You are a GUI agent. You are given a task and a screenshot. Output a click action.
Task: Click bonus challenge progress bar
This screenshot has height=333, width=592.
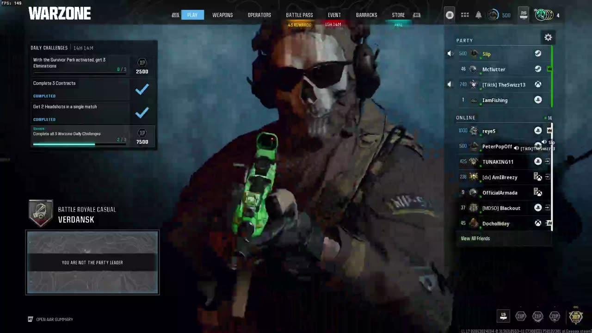[80, 144]
